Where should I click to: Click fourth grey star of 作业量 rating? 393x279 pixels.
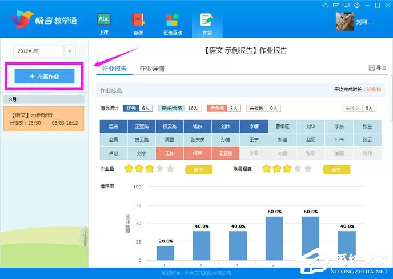pyautogui.click(x=160, y=168)
